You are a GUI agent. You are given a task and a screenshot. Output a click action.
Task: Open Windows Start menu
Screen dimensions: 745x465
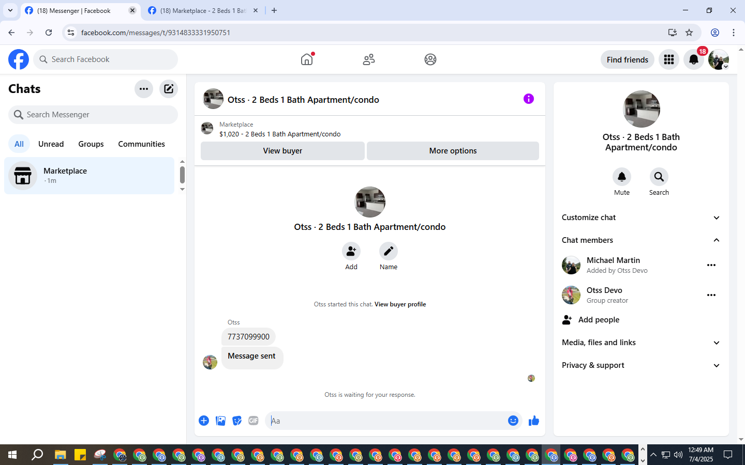12,455
